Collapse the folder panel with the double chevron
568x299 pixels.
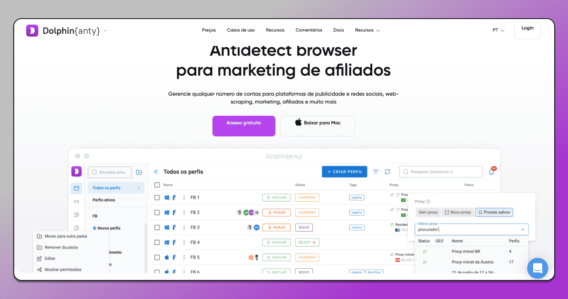pyautogui.click(x=156, y=172)
